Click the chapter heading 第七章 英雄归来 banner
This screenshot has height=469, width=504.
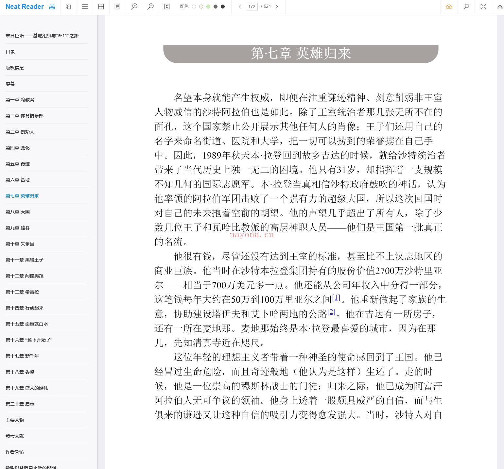(301, 54)
